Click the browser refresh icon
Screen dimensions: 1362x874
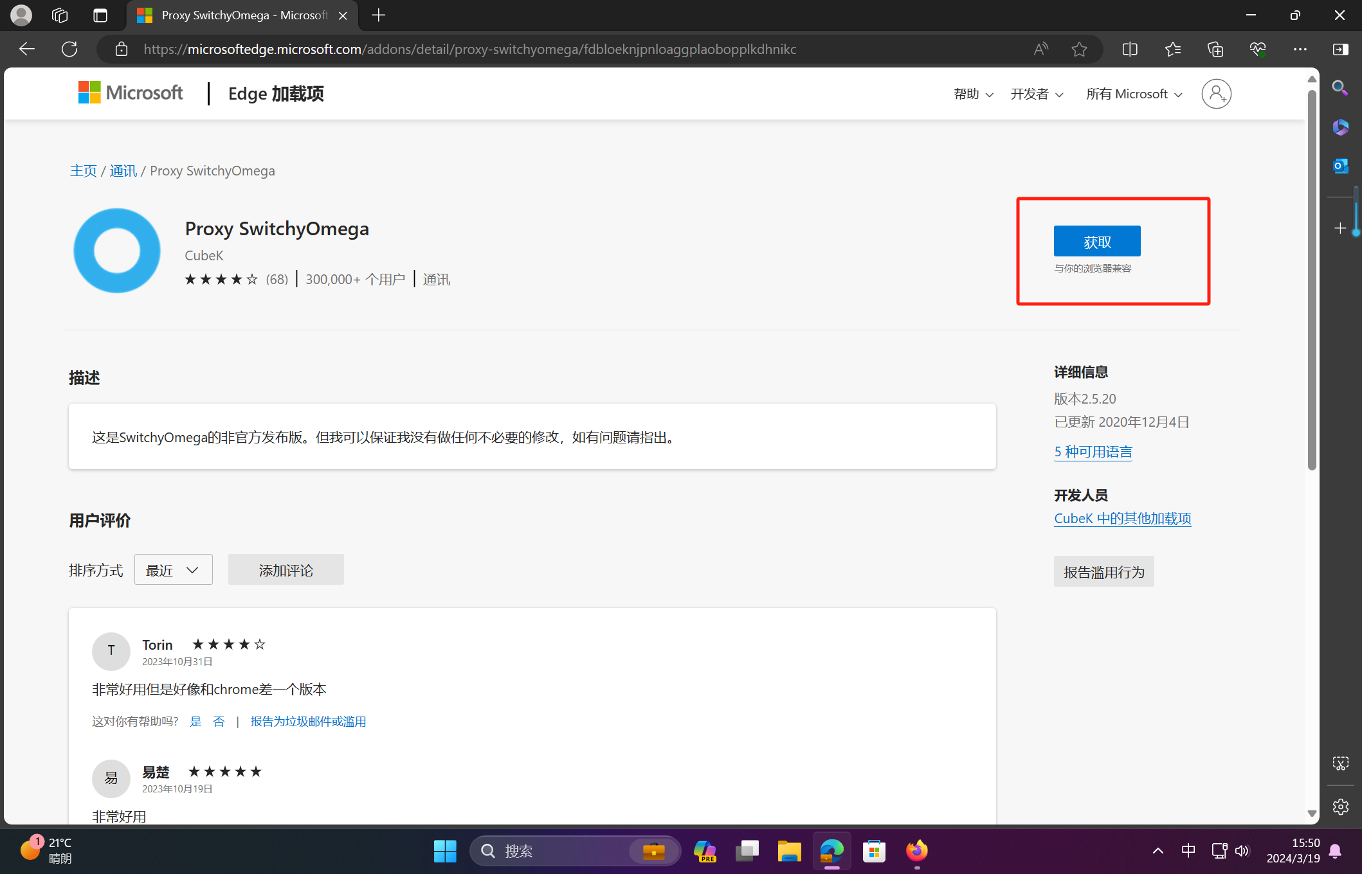69,49
